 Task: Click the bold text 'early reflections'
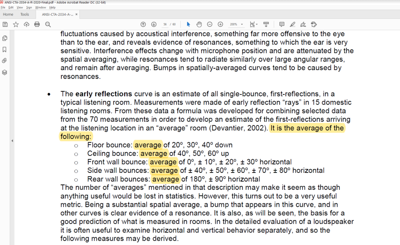pyautogui.click(x=104, y=94)
